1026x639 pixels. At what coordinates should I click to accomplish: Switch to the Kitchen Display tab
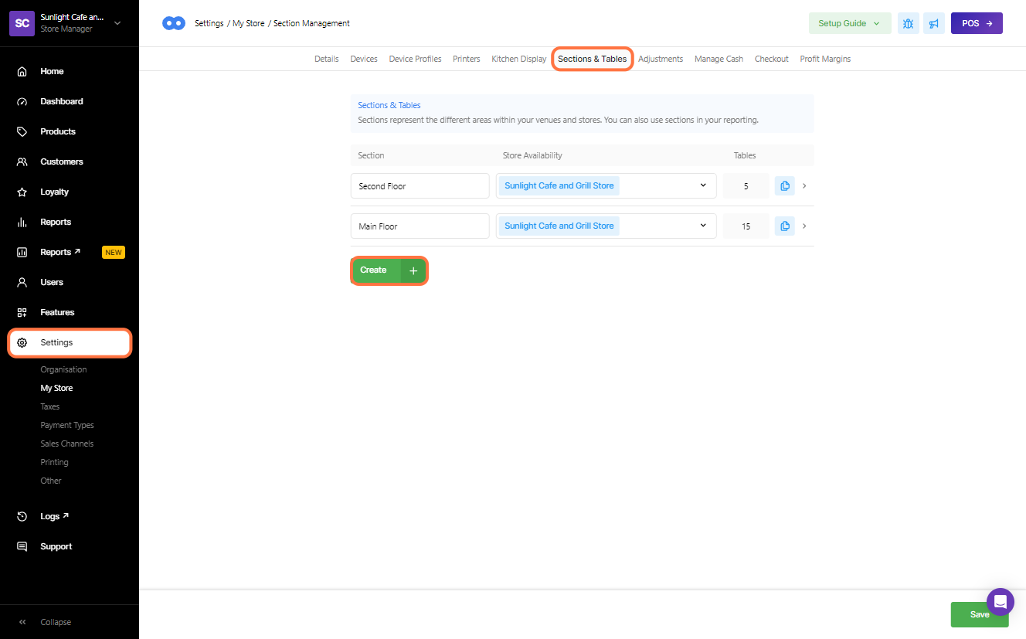tap(518, 59)
